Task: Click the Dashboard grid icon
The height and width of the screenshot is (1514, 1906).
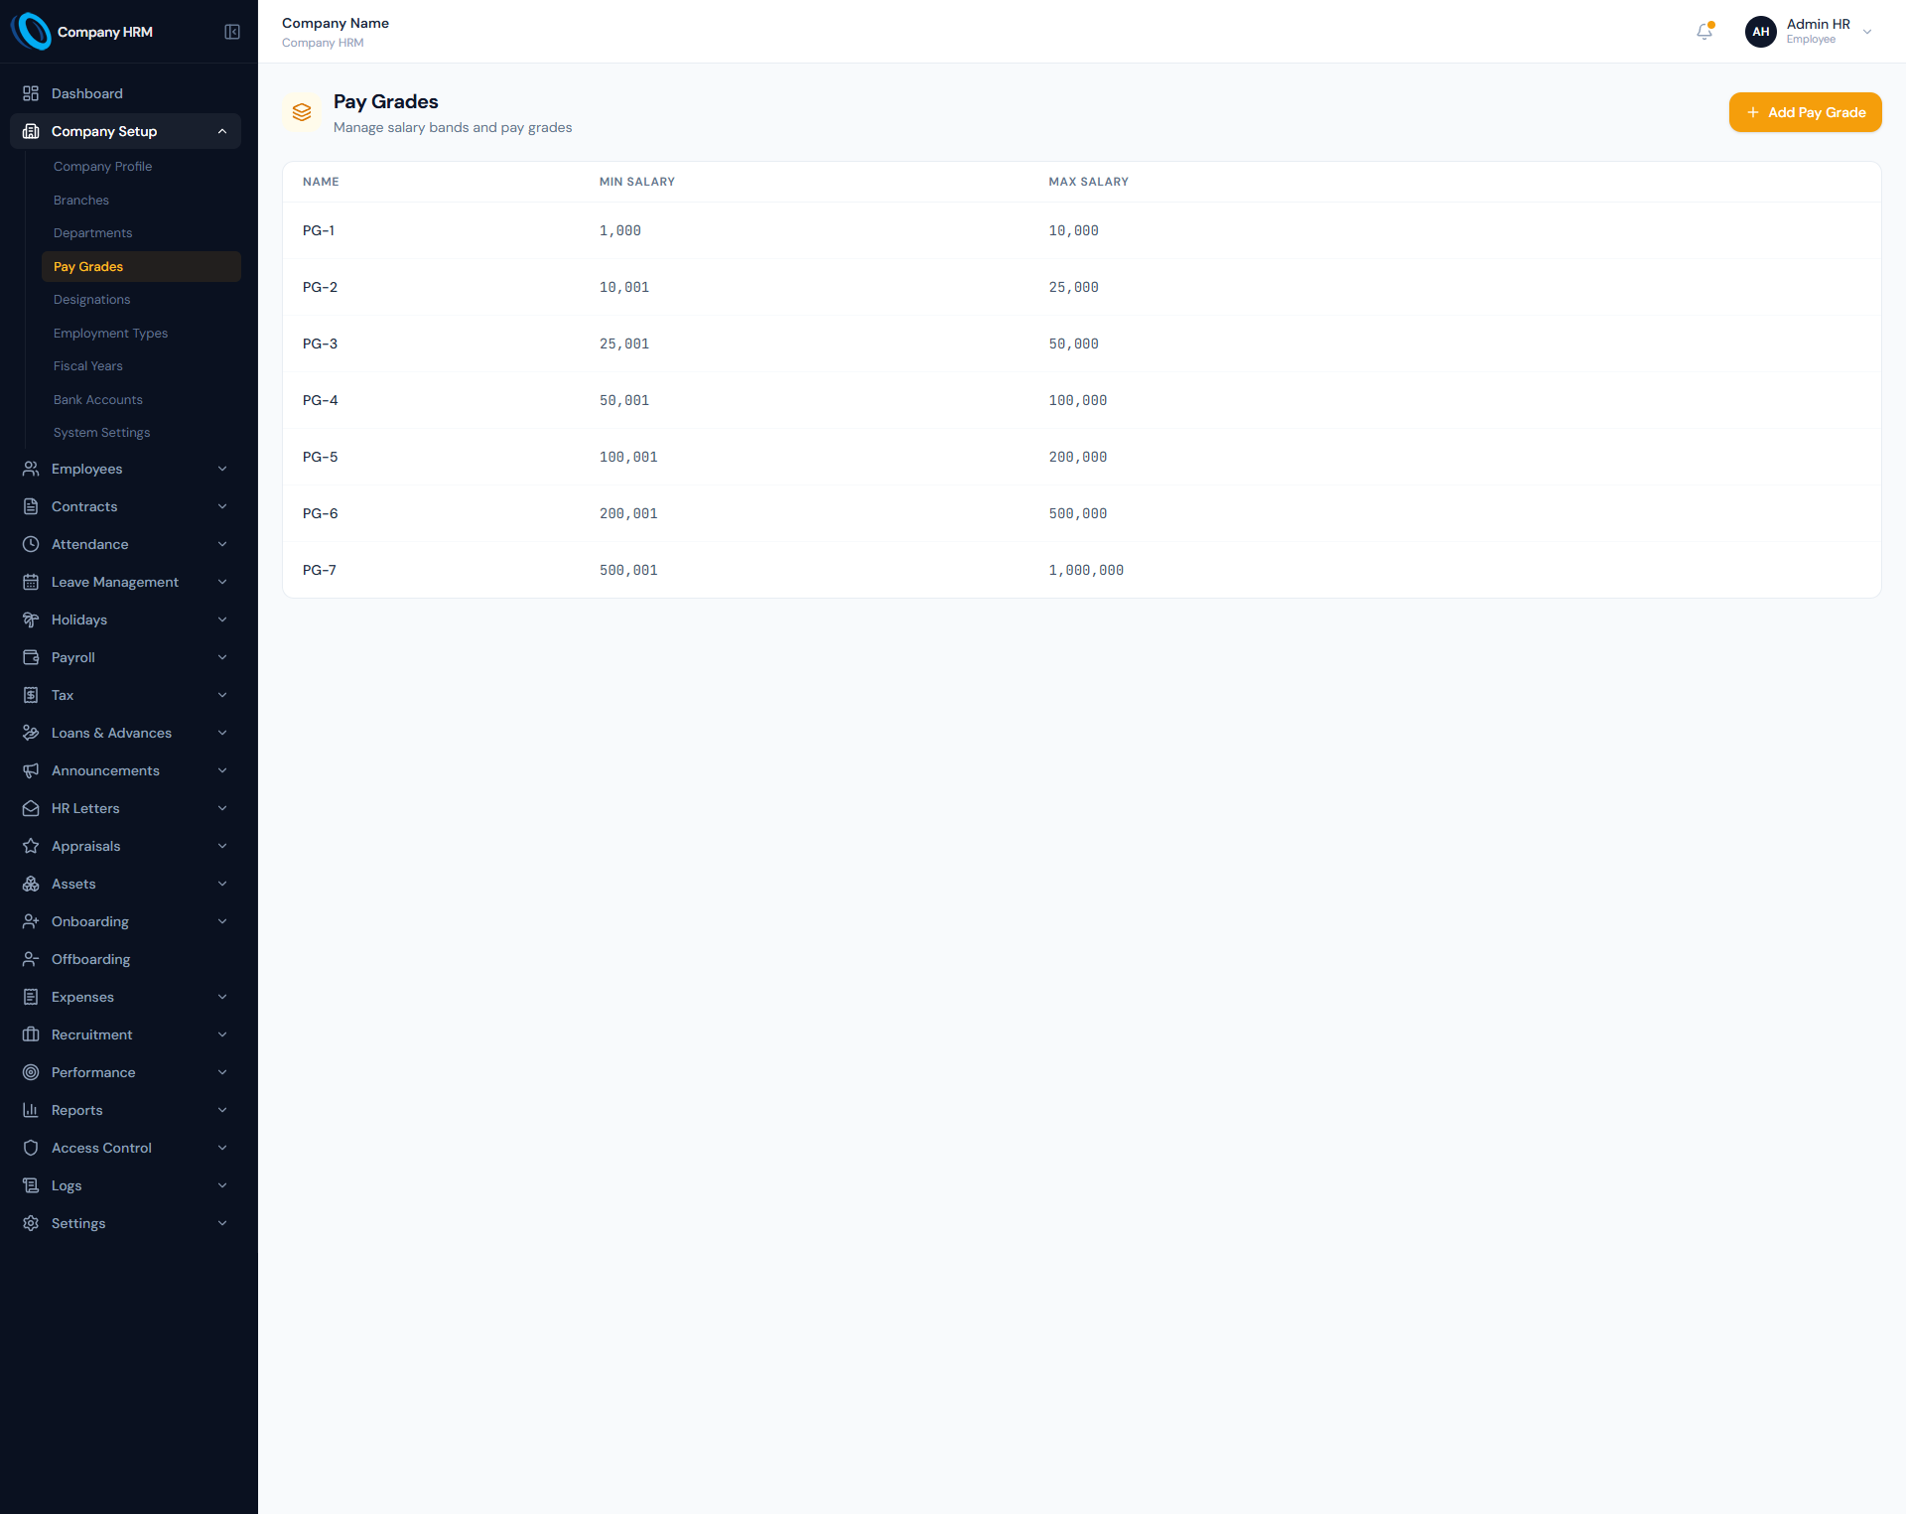Action: [31, 93]
